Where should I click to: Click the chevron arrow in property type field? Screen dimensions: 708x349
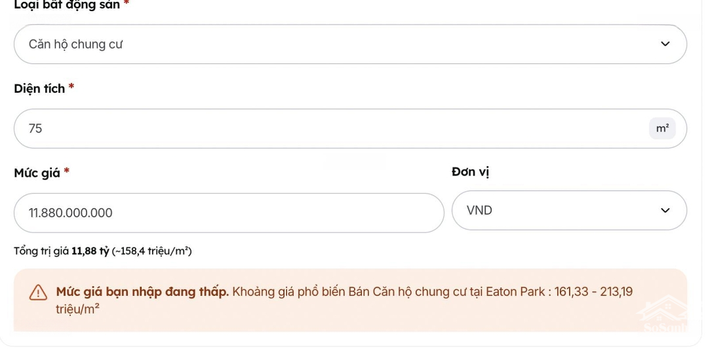point(665,45)
